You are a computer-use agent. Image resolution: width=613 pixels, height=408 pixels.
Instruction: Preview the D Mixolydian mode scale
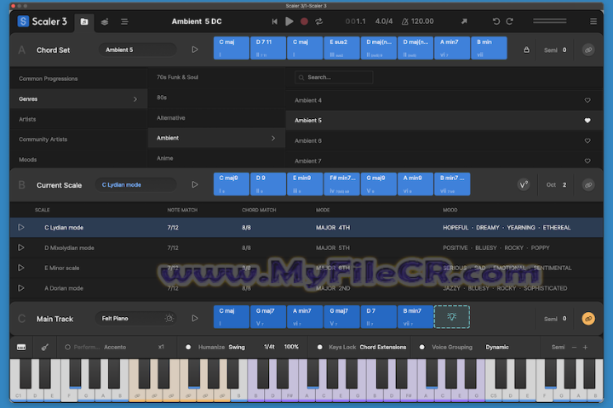coord(21,247)
